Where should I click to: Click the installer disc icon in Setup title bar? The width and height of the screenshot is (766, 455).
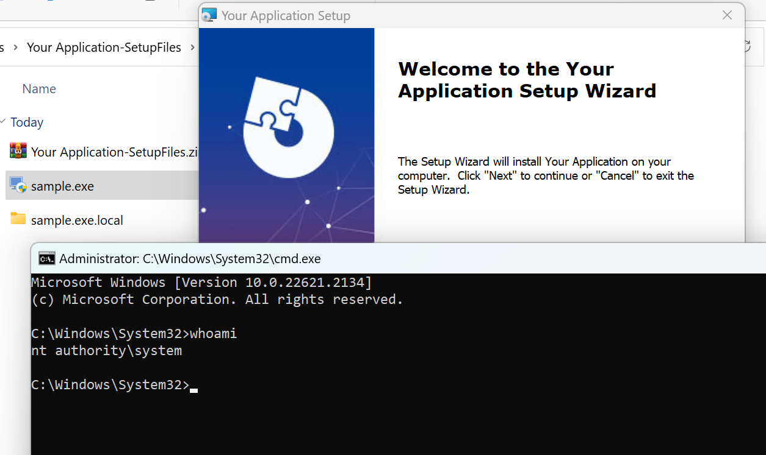209,15
